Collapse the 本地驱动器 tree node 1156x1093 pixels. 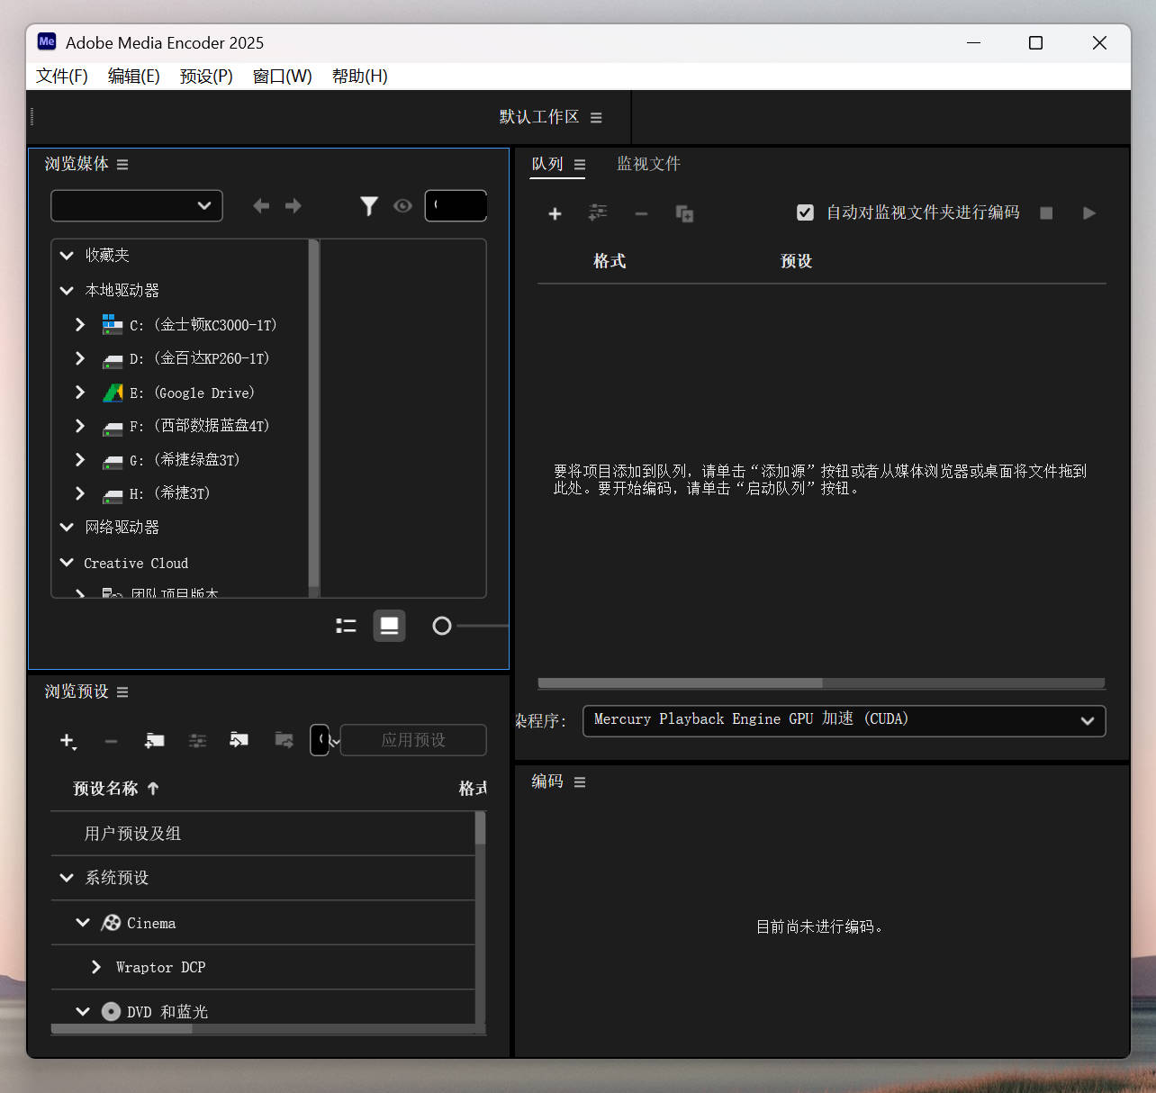pyautogui.click(x=67, y=291)
